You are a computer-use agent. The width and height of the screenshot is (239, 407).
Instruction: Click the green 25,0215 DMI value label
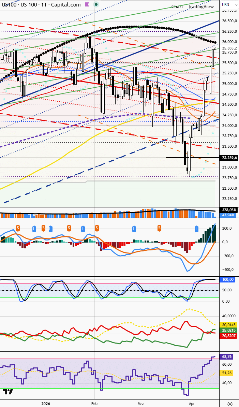pyautogui.click(x=228, y=330)
